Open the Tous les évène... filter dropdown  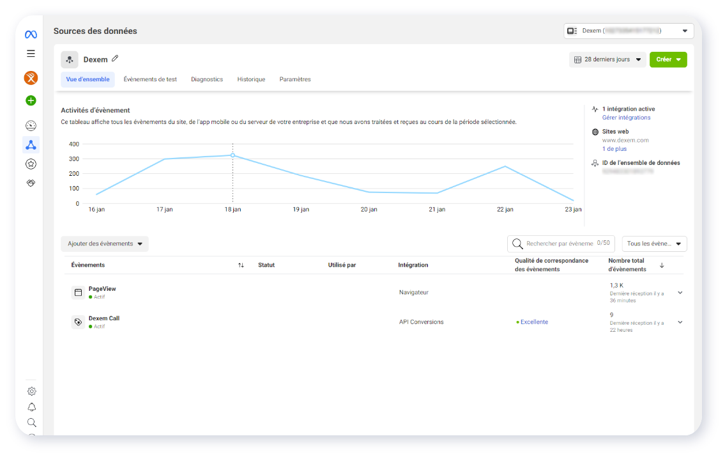[654, 244]
